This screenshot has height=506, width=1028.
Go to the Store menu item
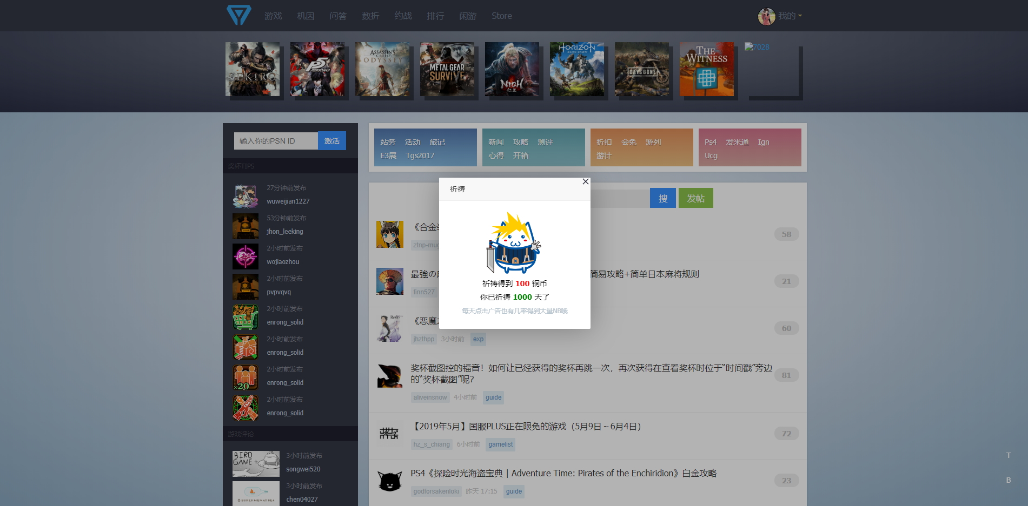click(501, 16)
